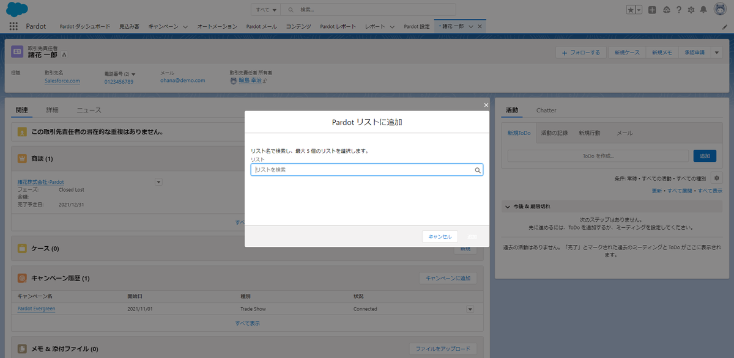Viewport: 734px width, 358px height.
Task: Click the ファイルをアップロード button
Action: tap(443, 349)
